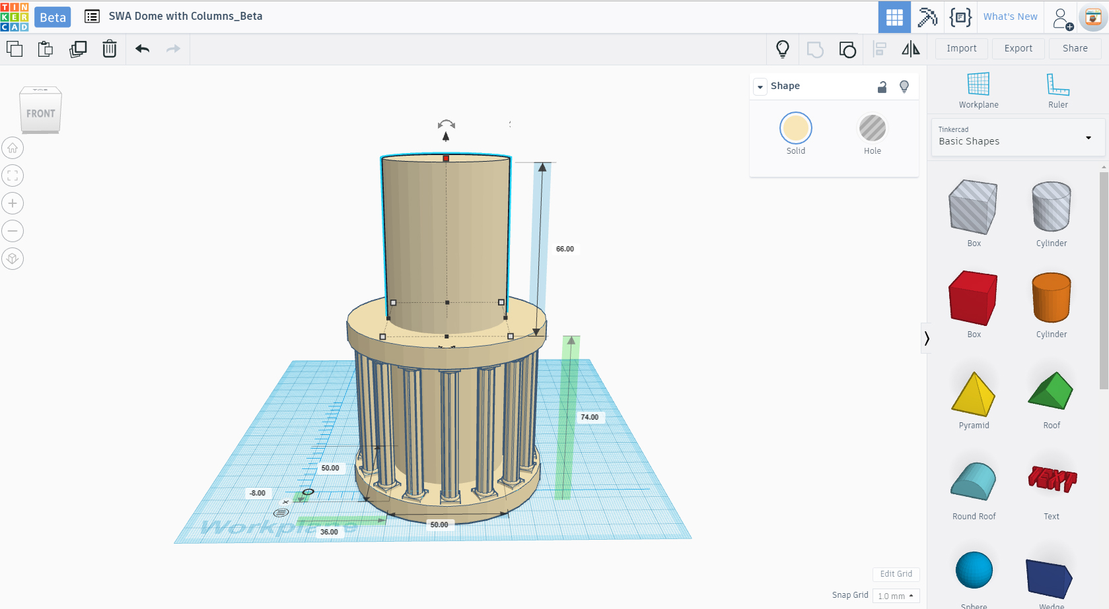Hide selected shape with lightbulb
Viewport: 1109px width, 609px height.
(x=904, y=86)
